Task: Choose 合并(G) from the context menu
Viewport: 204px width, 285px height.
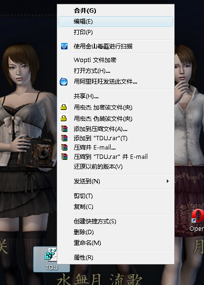Action: [115, 11]
